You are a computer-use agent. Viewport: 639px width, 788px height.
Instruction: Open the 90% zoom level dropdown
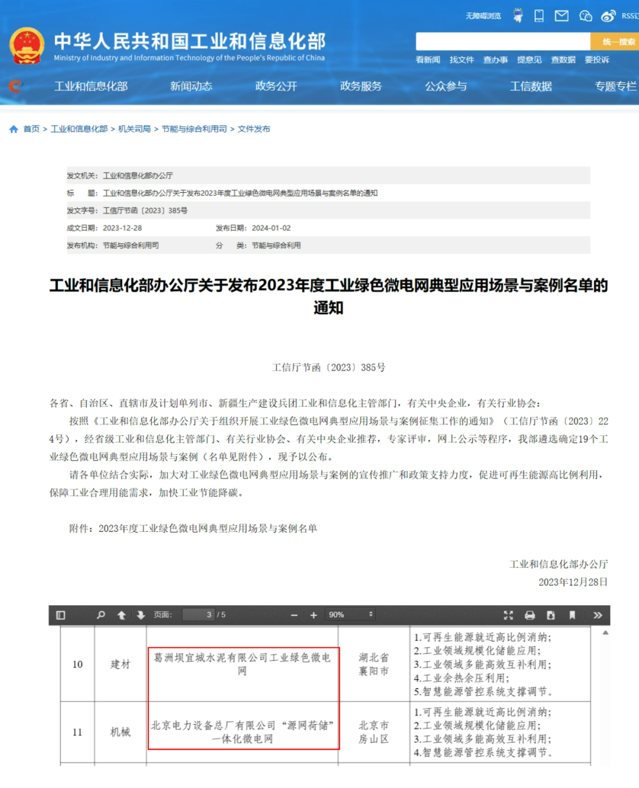click(x=351, y=615)
